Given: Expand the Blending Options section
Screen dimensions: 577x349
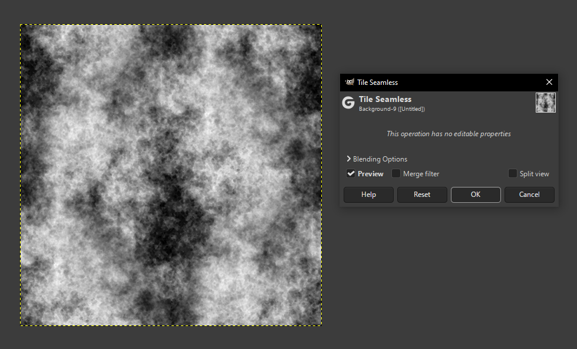Looking at the screenshot, I should pyautogui.click(x=380, y=159).
